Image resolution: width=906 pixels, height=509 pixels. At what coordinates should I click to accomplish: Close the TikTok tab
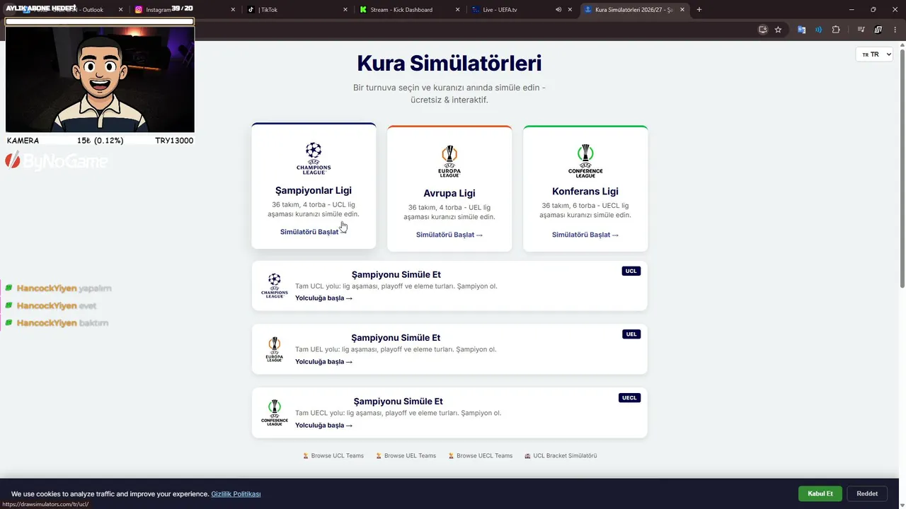345,10
